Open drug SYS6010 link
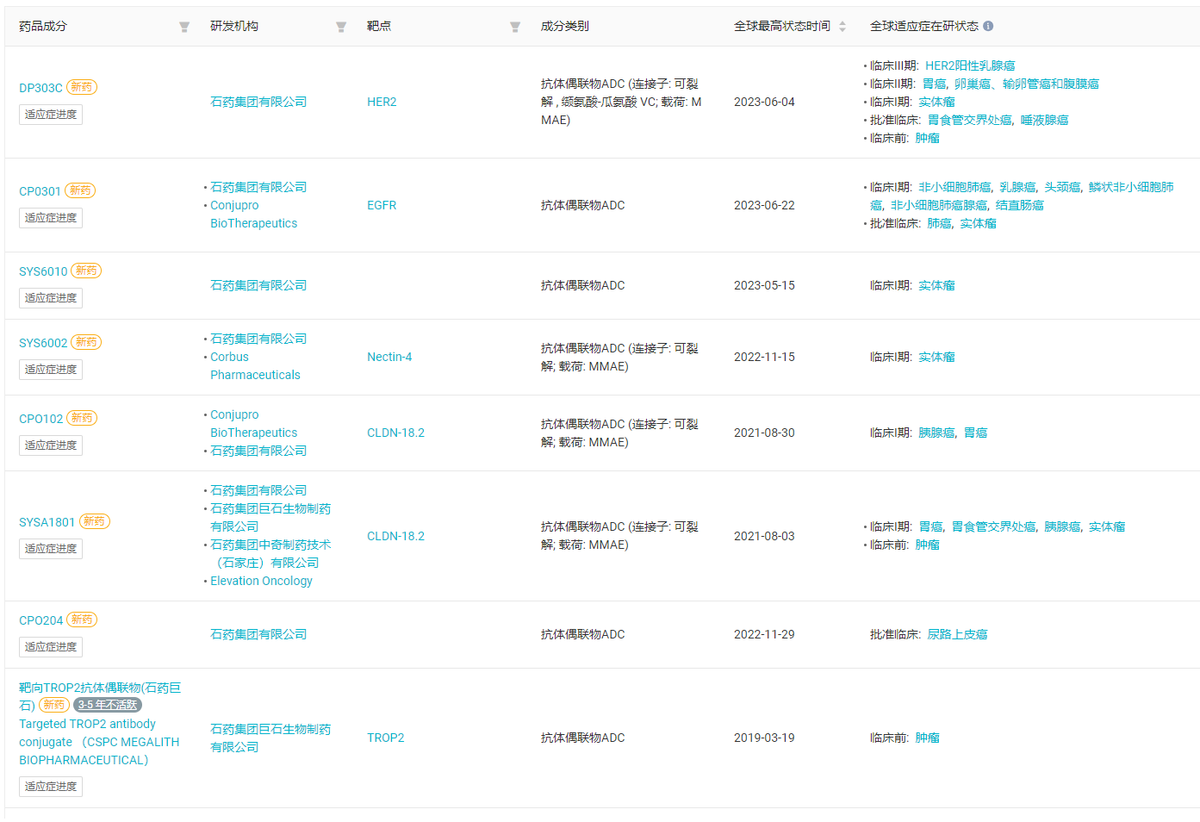 tap(43, 271)
